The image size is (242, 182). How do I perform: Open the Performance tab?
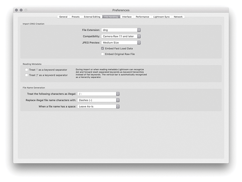click(142, 17)
